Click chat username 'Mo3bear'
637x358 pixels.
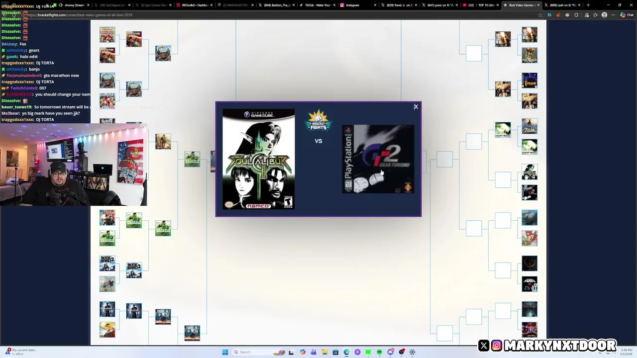[x=10, y=113]
